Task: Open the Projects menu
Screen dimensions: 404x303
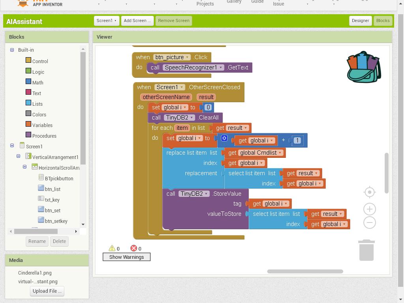Action: pyautogui.click(x=205, y=4)
